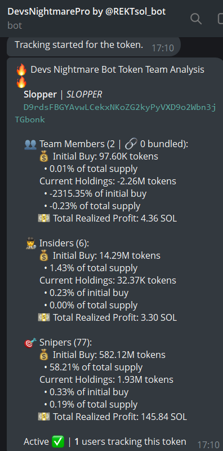Click the Insiders detective emoji
The width and height of the screenshot is (223, 451).
(31, 244)
